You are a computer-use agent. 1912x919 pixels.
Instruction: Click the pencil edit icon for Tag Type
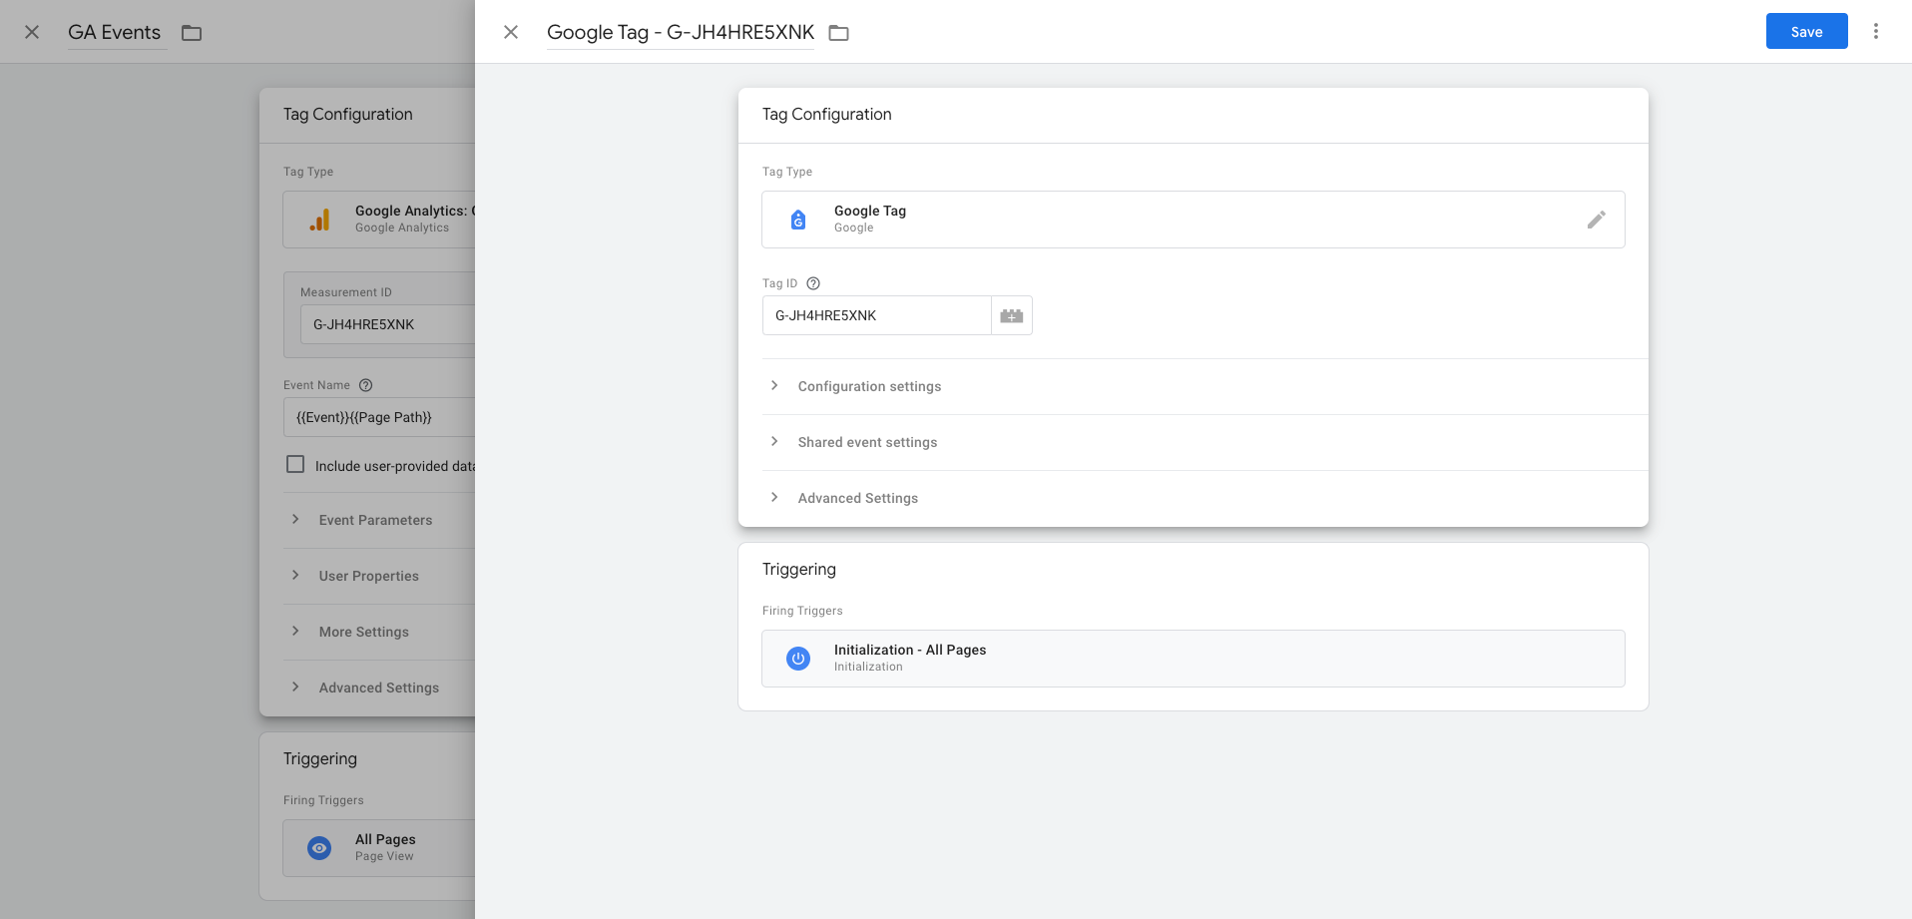1596,220
